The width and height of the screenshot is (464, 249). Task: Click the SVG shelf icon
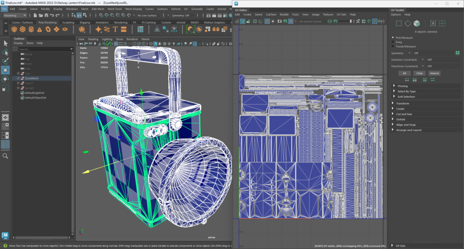(123, 29)
